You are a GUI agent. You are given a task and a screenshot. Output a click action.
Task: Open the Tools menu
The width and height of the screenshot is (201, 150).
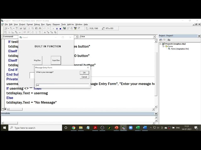pos(63,24)
